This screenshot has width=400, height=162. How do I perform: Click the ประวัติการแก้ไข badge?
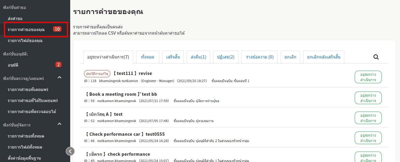(97, 74)
